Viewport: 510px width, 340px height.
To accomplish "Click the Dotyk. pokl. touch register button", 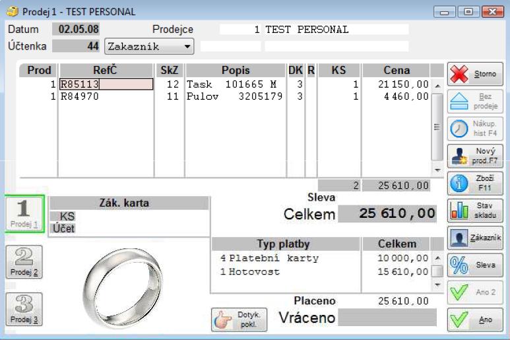I will click(x=239, y=319).
